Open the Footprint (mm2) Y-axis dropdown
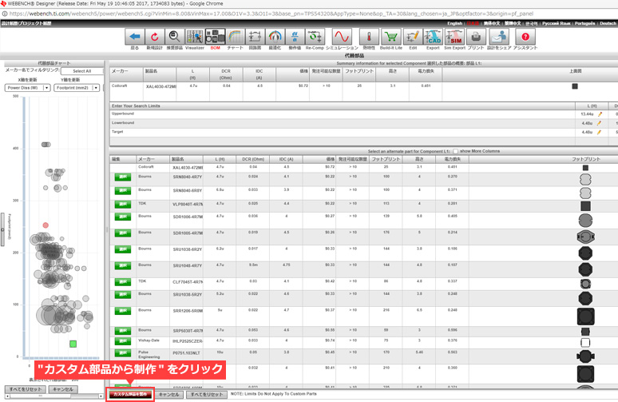Image resolution: width=618 pixels, height=402 pixels. pos(77,88)
